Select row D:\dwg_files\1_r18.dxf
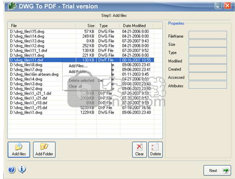 (82, 103)
